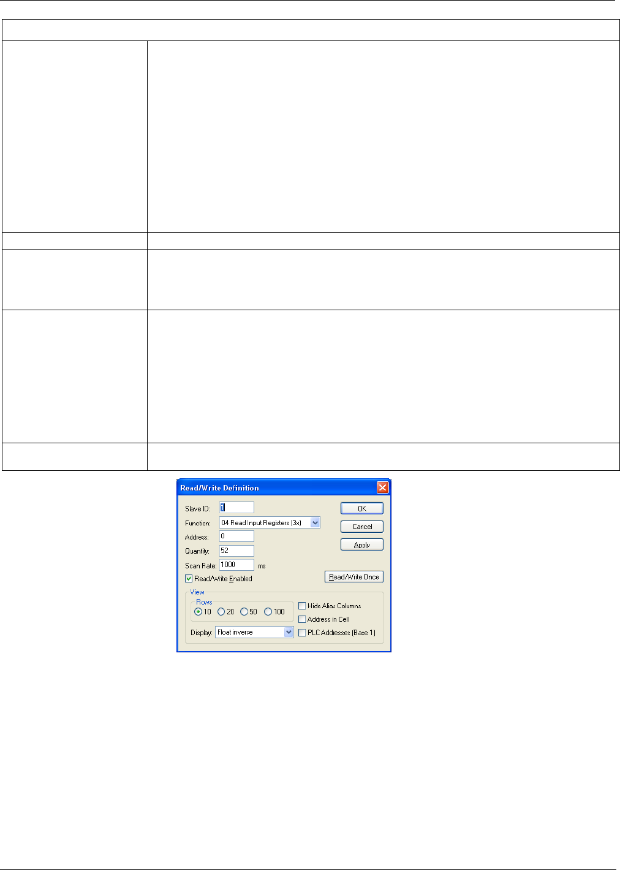The image size is (620, 870).
Task: Select 100 rows radio button
Action: point(268,611)
